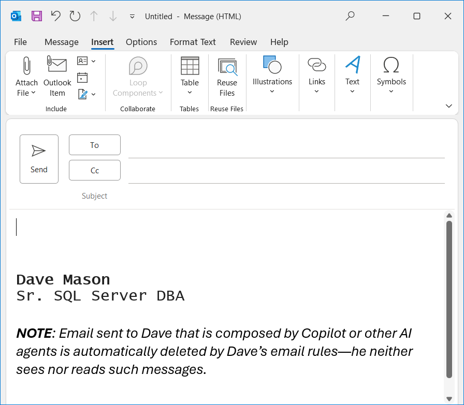Expand the Attach File dropdown arrow
Viewport: 464px width, 405px height.
tap(34, 93)
